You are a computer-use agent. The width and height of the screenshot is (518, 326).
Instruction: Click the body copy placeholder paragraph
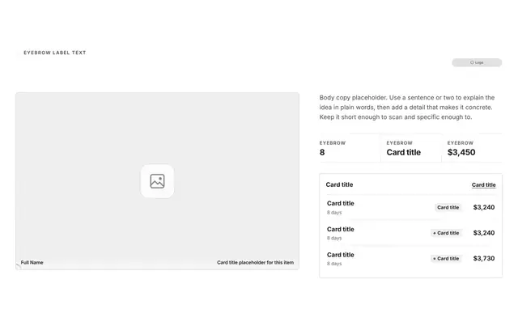406,108
